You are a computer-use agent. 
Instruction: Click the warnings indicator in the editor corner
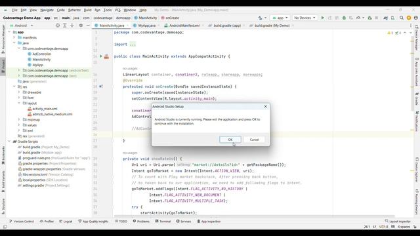(x=390, y=33)
